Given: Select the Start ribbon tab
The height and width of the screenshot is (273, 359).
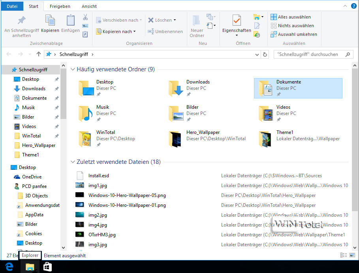Looking at the screenshot, I should [x=34, y=6].
